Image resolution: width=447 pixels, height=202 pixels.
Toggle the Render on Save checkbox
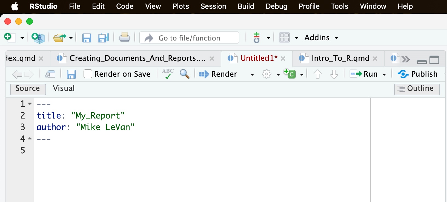point(88,74)
